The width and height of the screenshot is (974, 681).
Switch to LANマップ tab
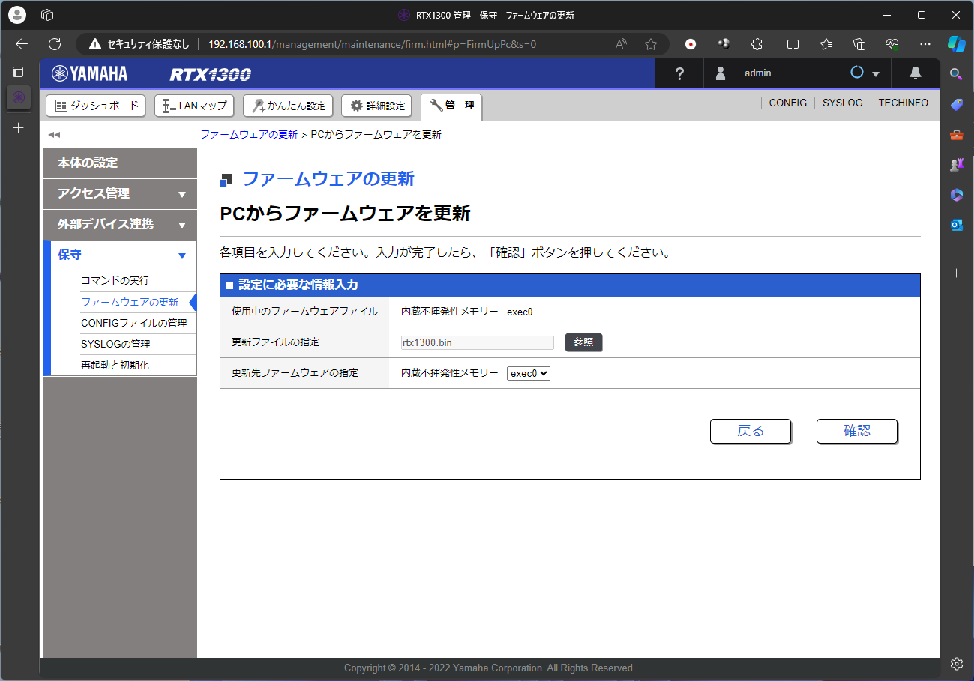tap(194, 106)
